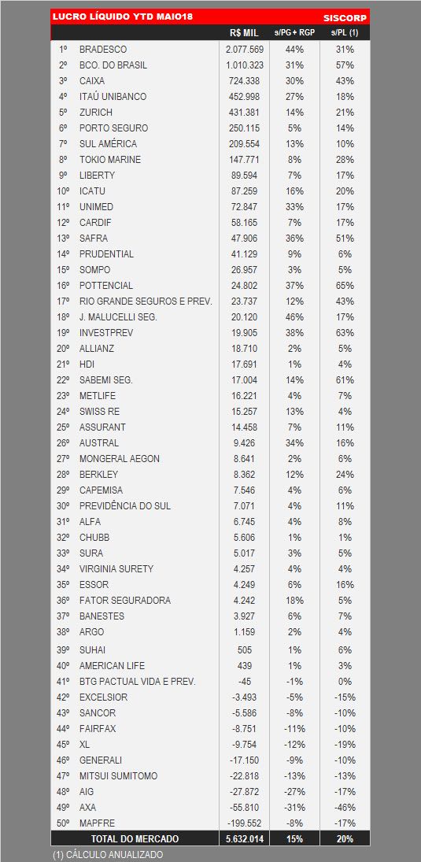This screenshot has height=862, width=421.
Task: Select ITAÚ UNIBANCO in the ranking
Action: click(113, 97)
